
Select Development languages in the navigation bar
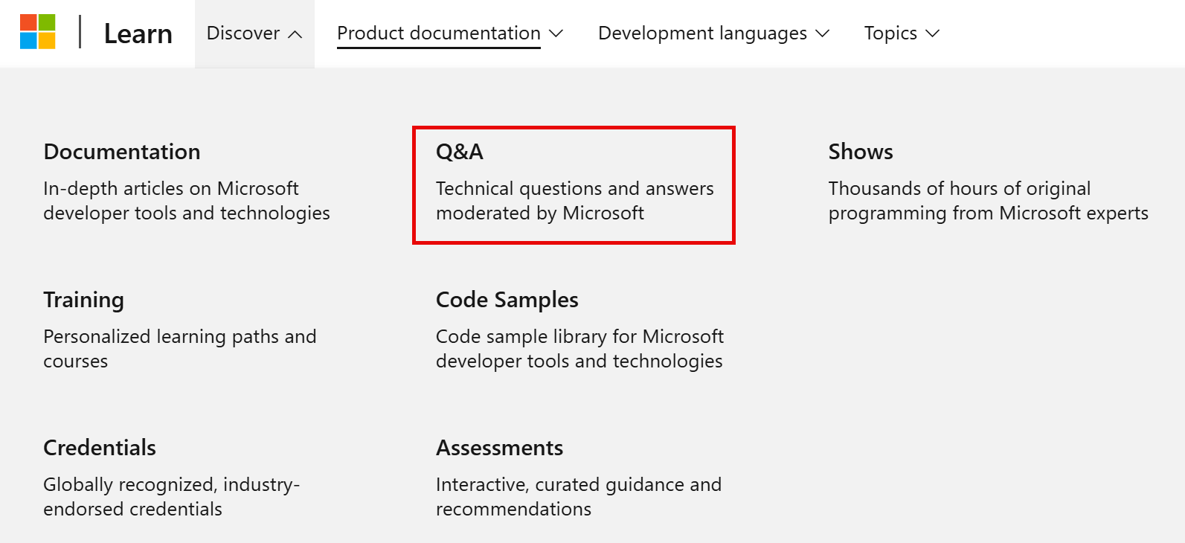[x=701, y=33]
